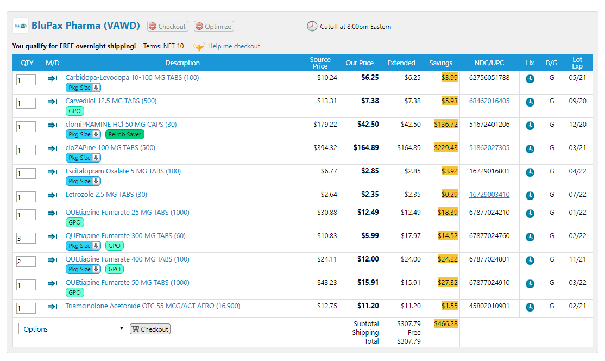This screenshot has width=605, height=361.
Task: Click the Optimize button
Action: [x=214, y=26]
